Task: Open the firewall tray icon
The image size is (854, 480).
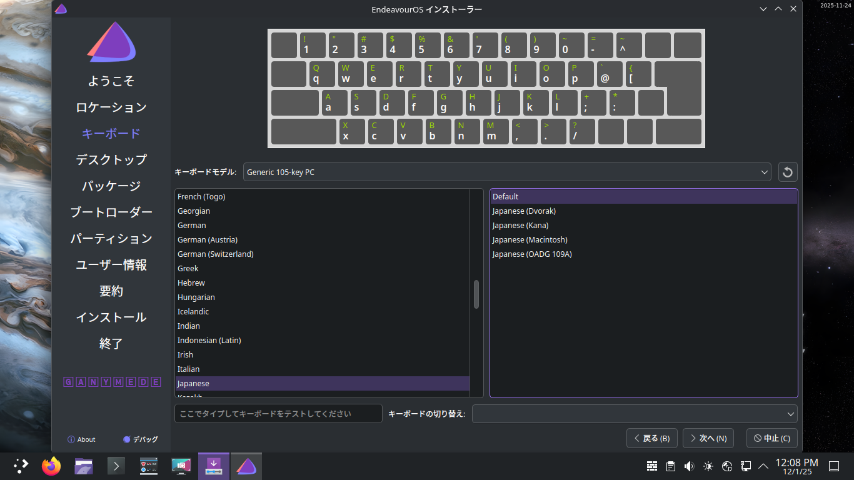Action: tap(652, 466)
